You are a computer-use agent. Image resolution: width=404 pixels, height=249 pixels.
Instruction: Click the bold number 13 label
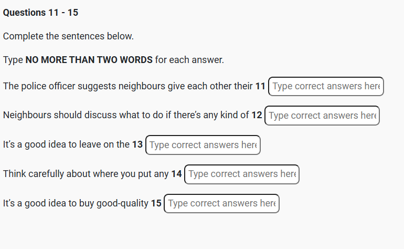(x=137, y=145)
